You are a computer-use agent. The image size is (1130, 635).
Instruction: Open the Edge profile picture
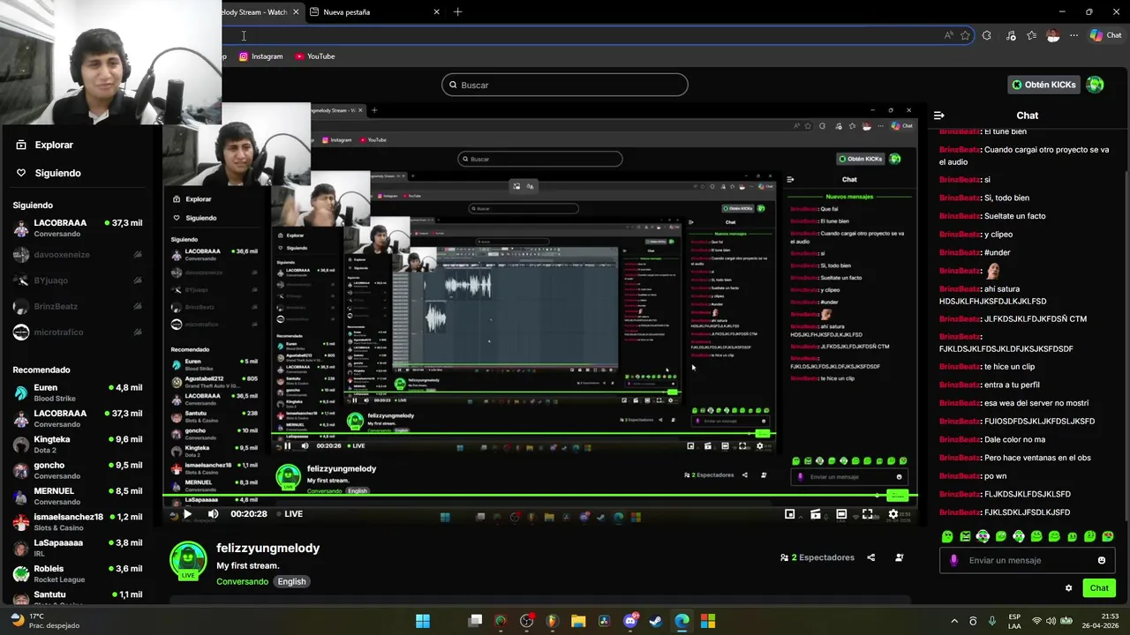(1052, 35)
